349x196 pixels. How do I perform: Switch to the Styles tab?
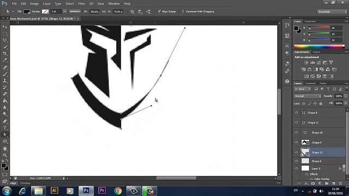[316, 52]
